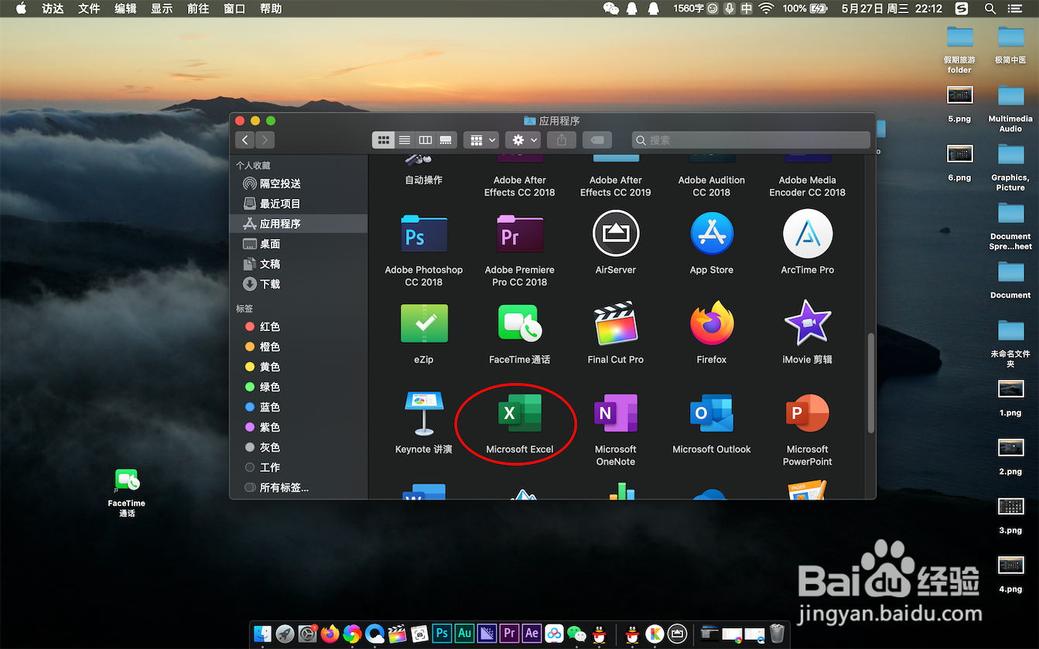1039x649 pixels.
Task: Click Photoshop icon in the Dock
Action: 443,633
